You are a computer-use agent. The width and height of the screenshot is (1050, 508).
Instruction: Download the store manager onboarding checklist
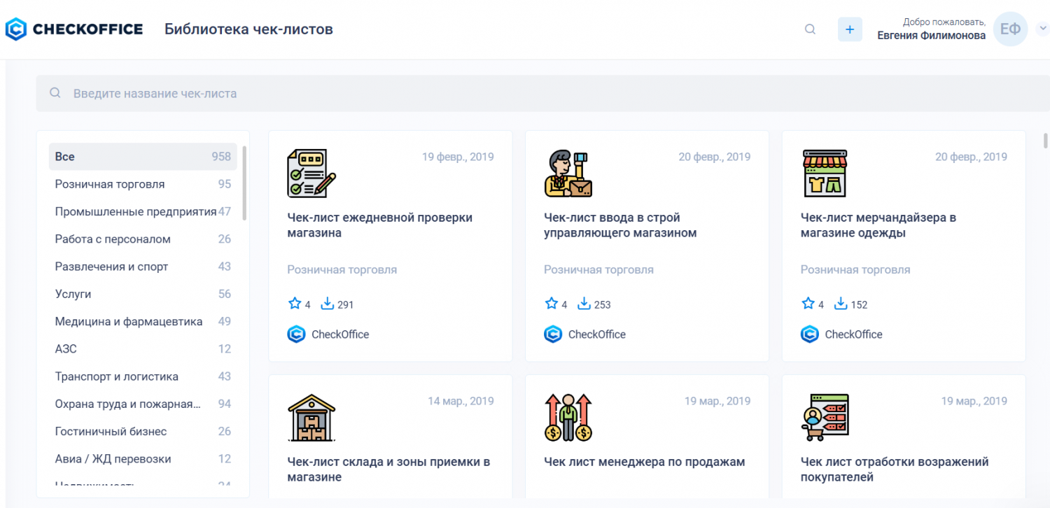pyautogui.click(x=584, y=304)
